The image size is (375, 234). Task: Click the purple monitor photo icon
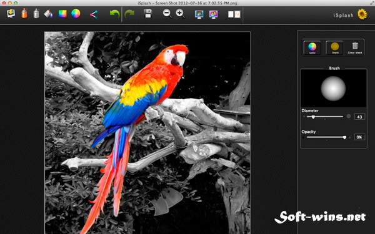point(213,14)
